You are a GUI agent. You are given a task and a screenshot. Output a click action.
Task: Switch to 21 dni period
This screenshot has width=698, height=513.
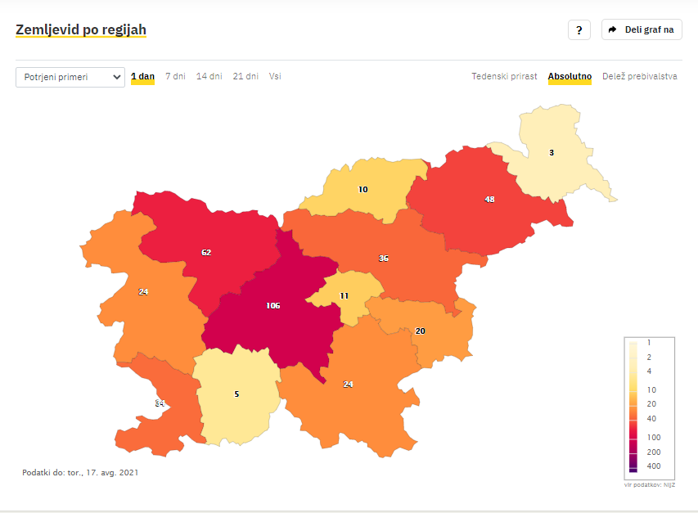245,77
